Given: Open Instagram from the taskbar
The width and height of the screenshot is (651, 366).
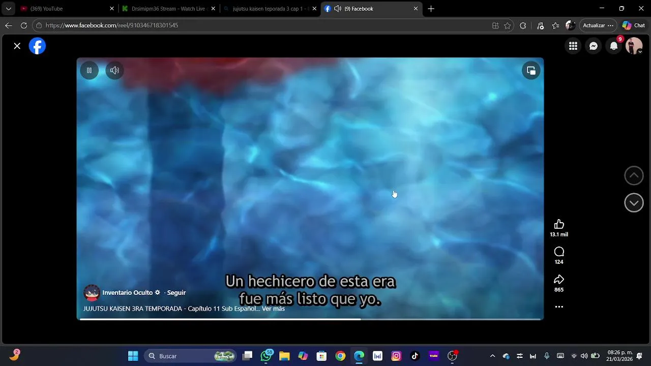Looking at the screenshot, I should (x=396, y=356).
